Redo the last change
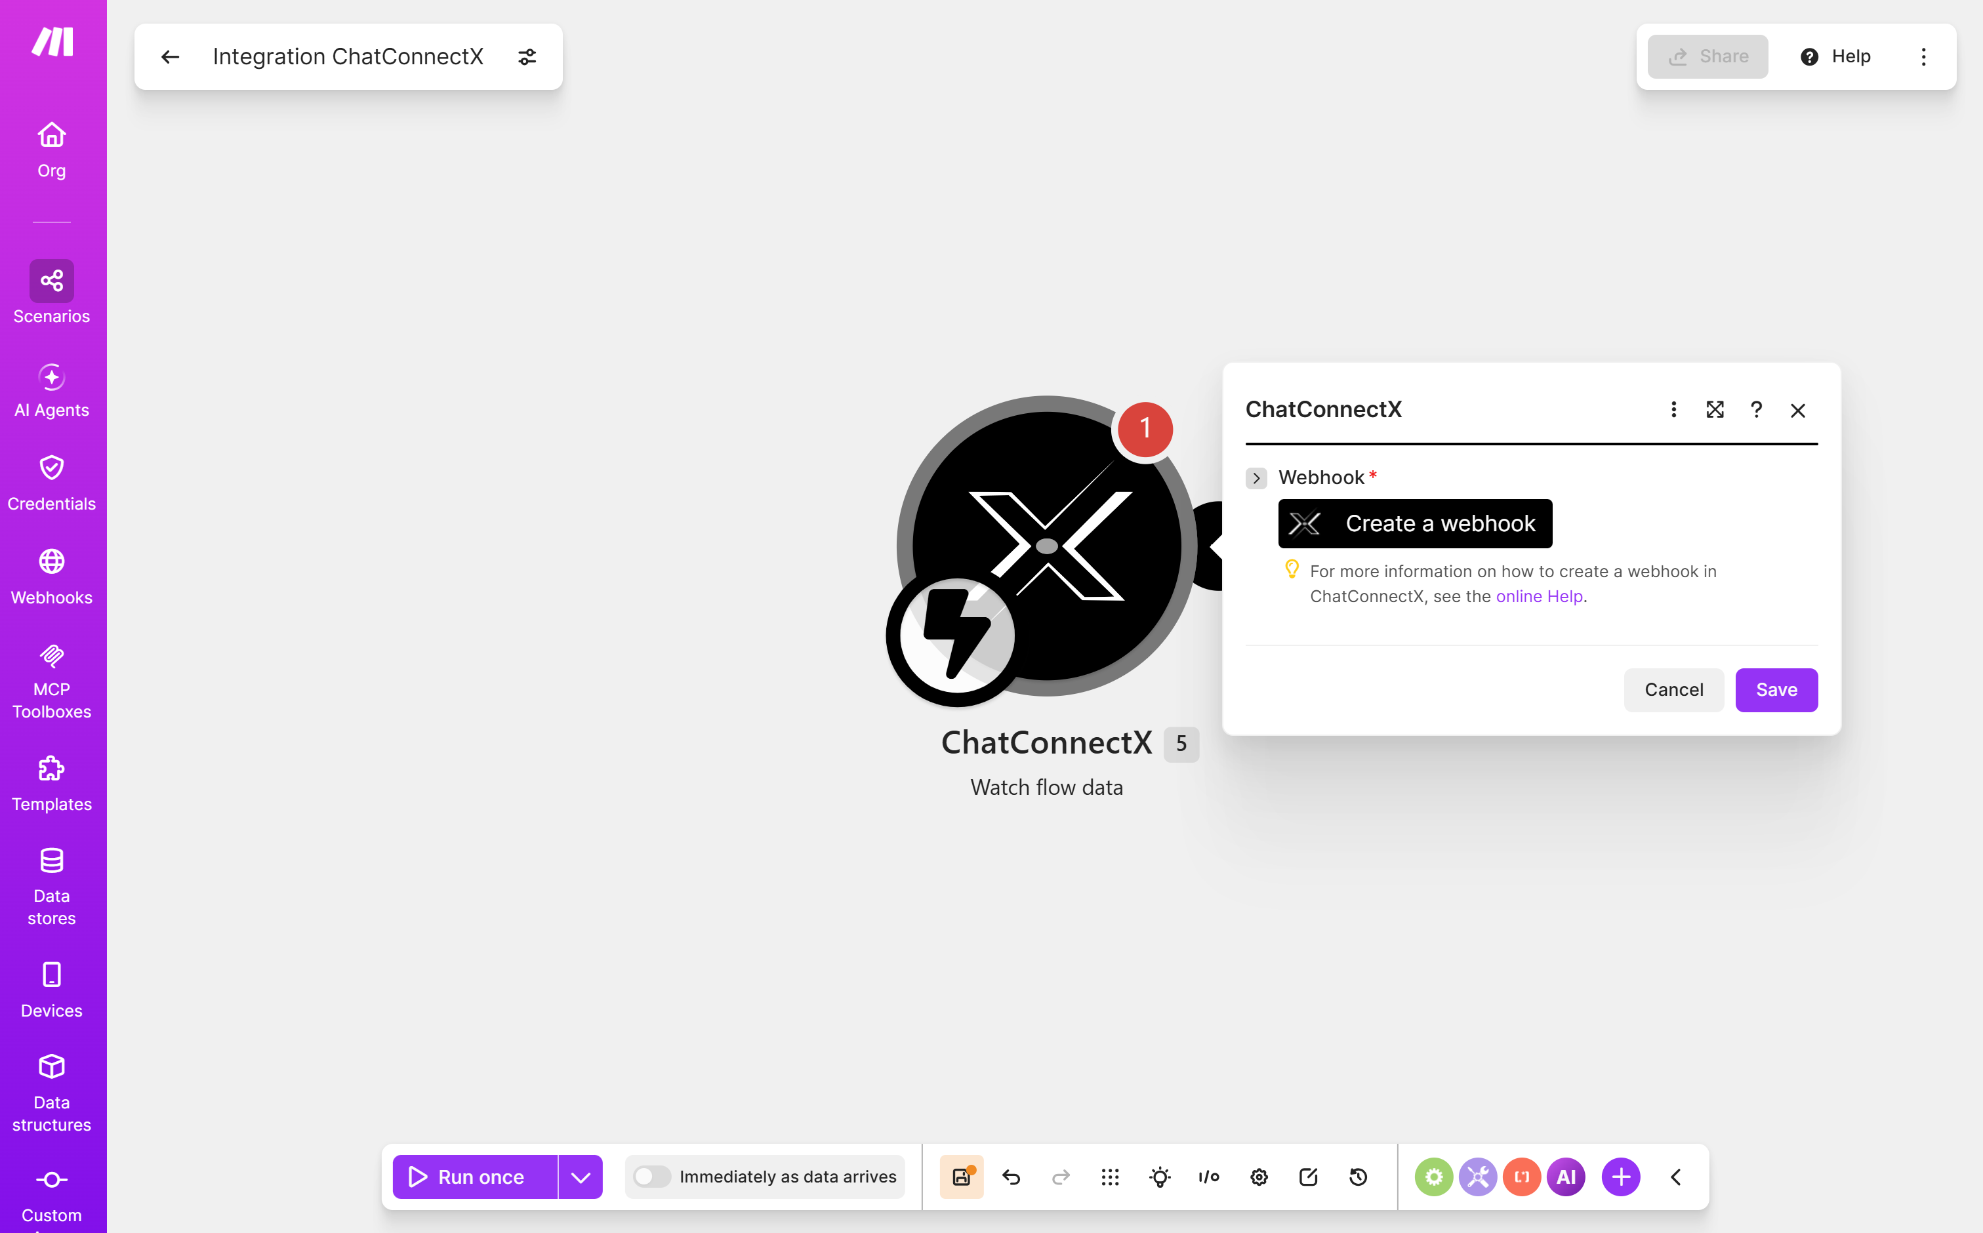This screenshot has width=1983, height=1233. point(1061,1177)
